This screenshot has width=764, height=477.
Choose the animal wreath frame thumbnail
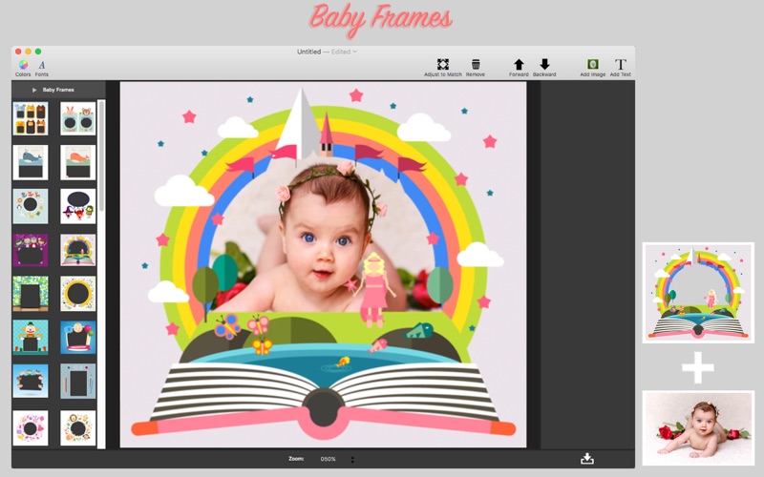[x=78, y=427]
